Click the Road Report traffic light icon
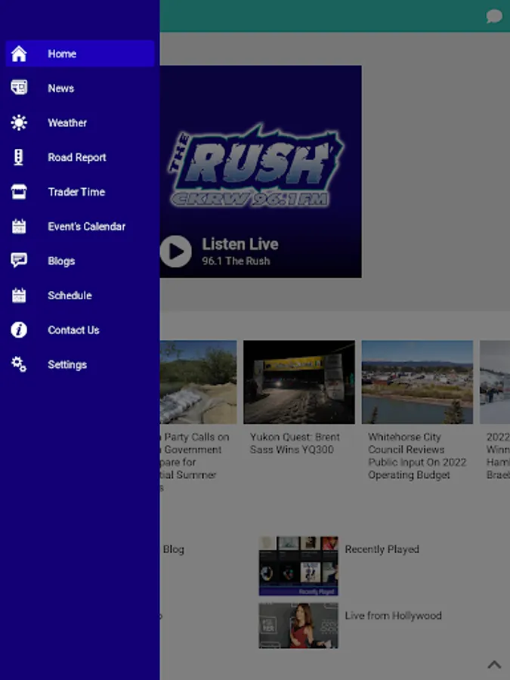 pos(19,157)
